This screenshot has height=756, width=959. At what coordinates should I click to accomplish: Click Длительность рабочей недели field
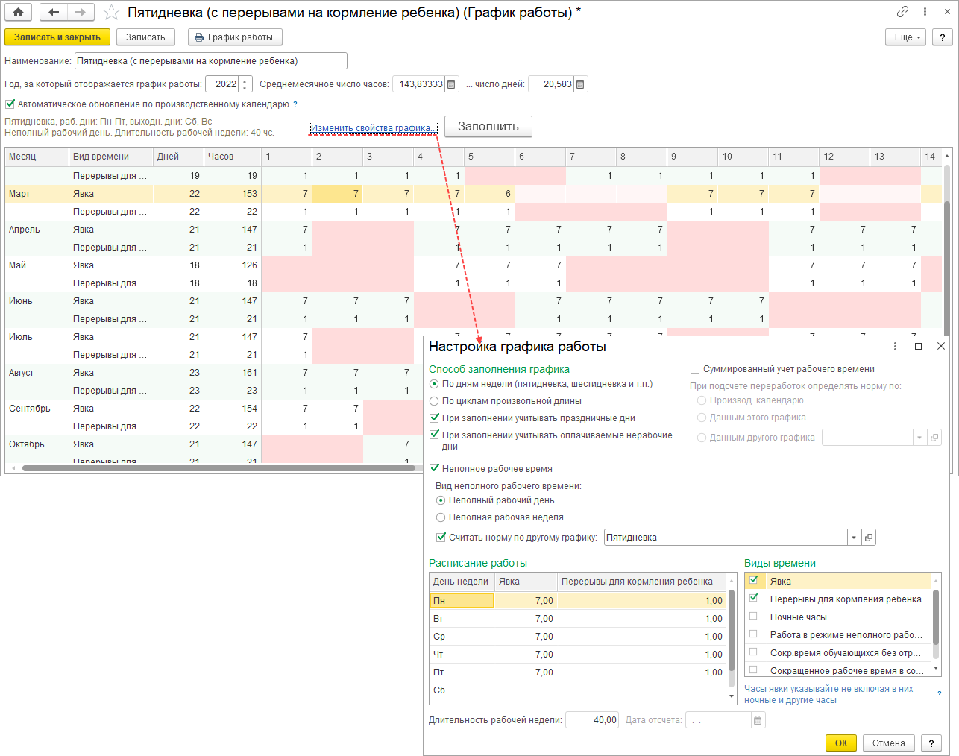point(592,720)
